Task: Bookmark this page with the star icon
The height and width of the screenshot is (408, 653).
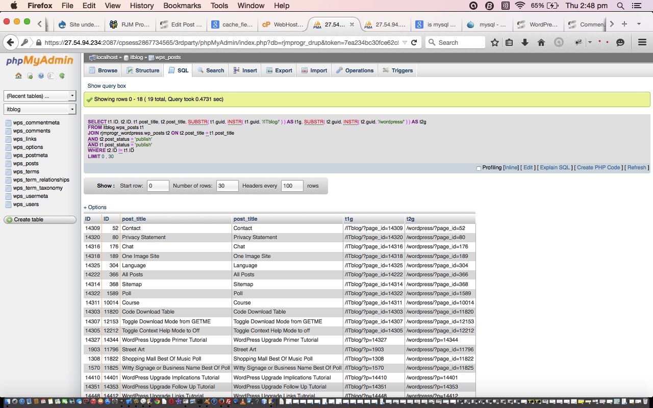Action: (x=494, y=42)
